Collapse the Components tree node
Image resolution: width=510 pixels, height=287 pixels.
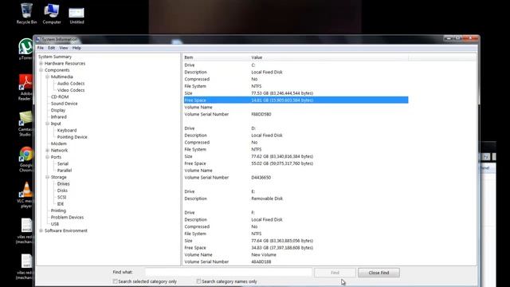(41, 70)
